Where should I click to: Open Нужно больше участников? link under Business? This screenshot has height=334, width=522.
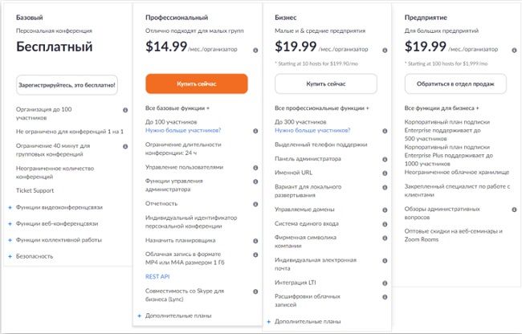pyautogui.click(x=312, y=130)
